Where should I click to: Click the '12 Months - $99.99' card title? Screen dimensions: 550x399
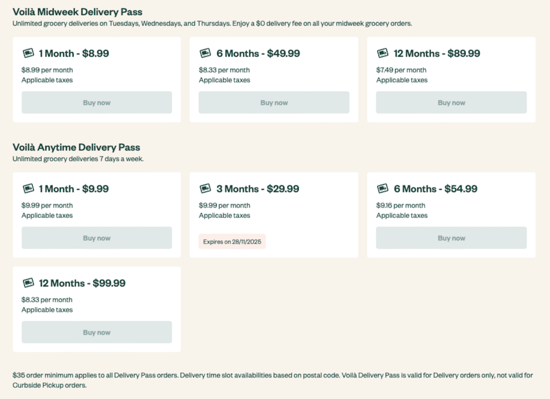tap(82, 283)
